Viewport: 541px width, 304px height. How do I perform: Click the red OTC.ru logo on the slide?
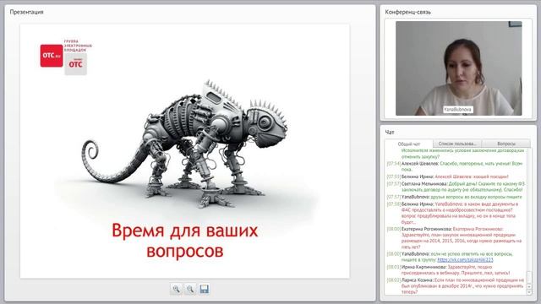(x=52, y=56)
